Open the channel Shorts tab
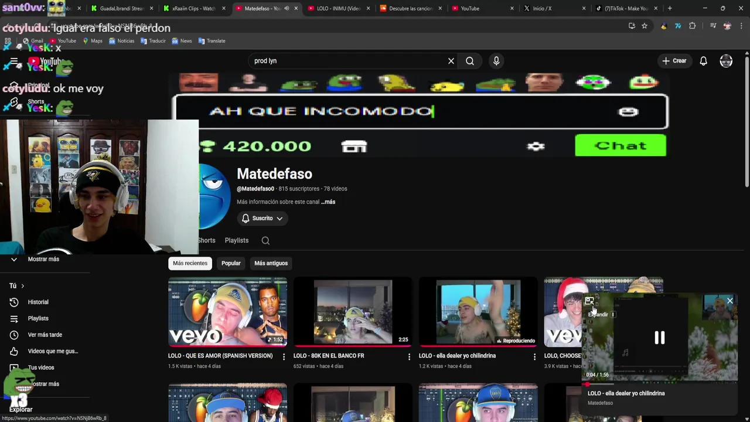The width and height of the screenshot is (750, 422). coord(206,240)
